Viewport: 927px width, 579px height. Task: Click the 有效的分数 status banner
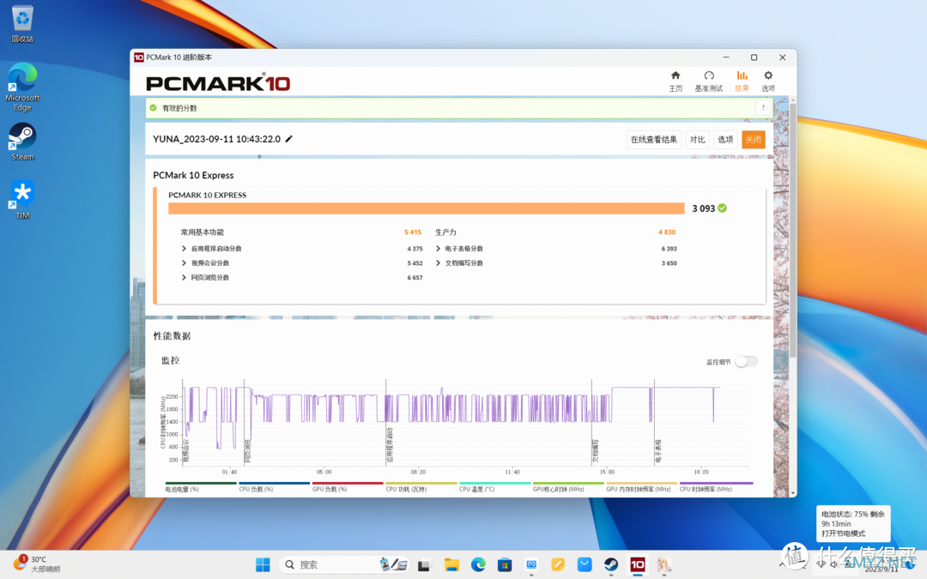pos(458,108)
